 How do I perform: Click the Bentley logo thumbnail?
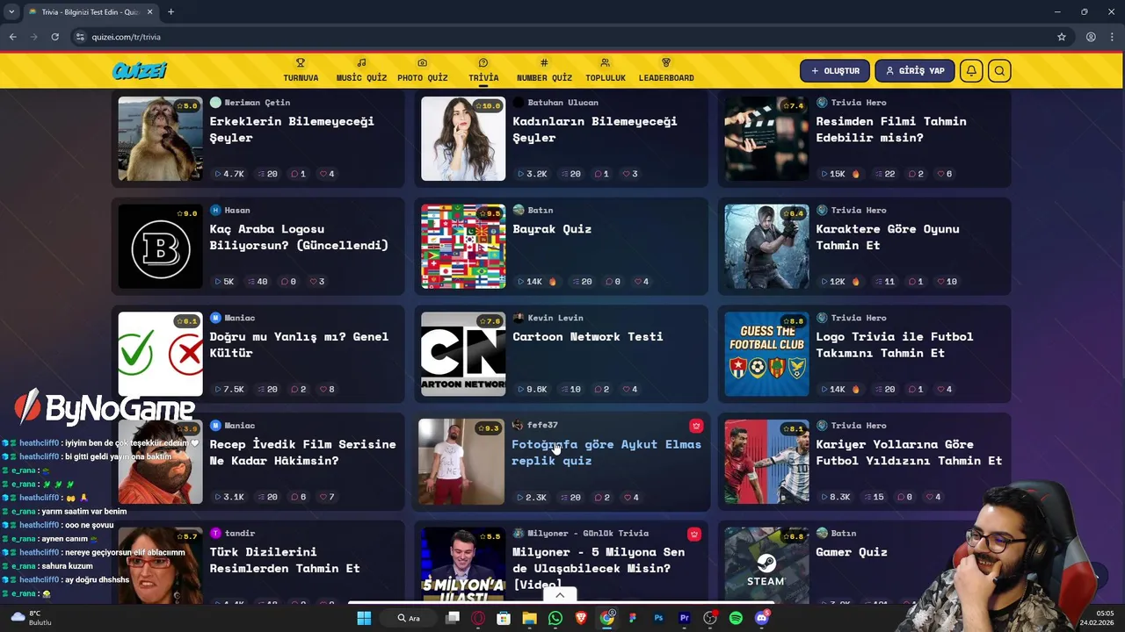160,247
